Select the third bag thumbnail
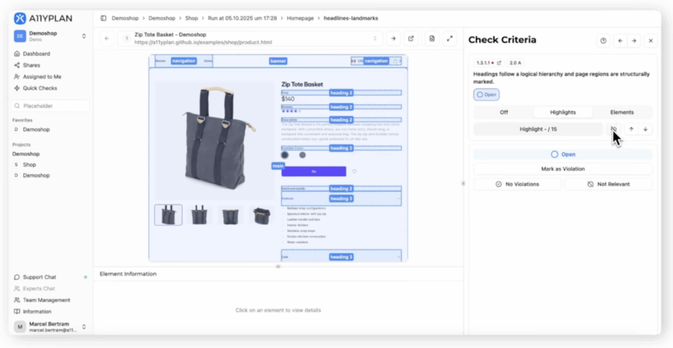 231,215
